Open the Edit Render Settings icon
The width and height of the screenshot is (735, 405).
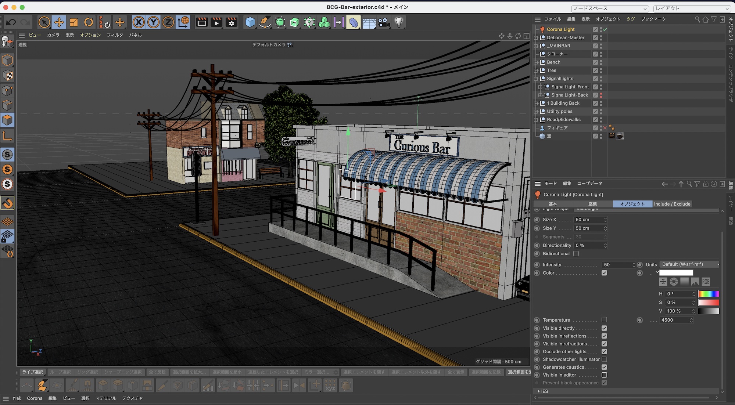(x=232, y=22)
